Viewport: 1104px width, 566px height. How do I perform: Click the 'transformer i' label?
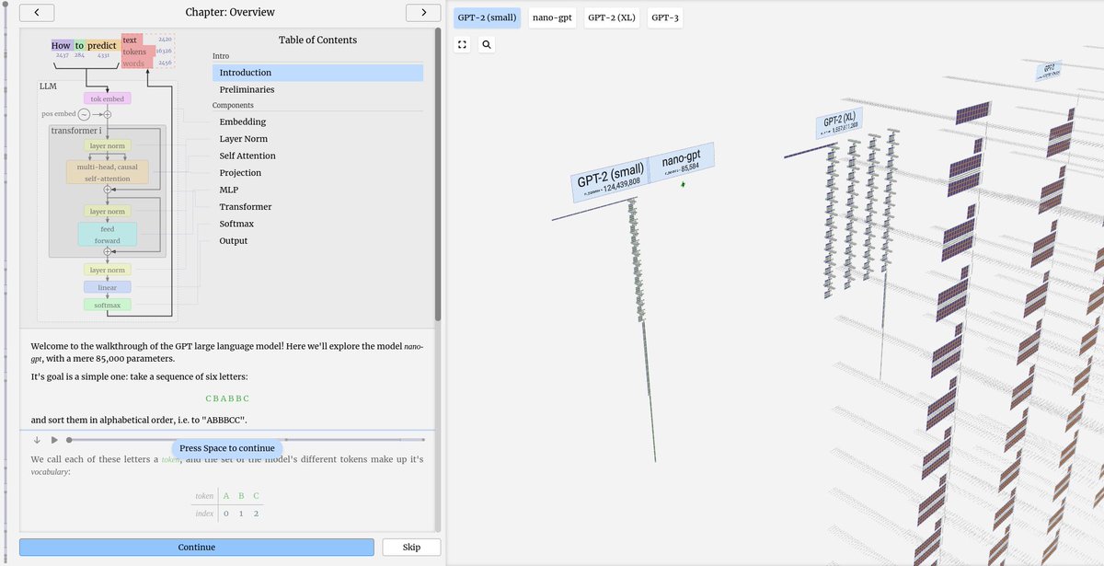75,131
